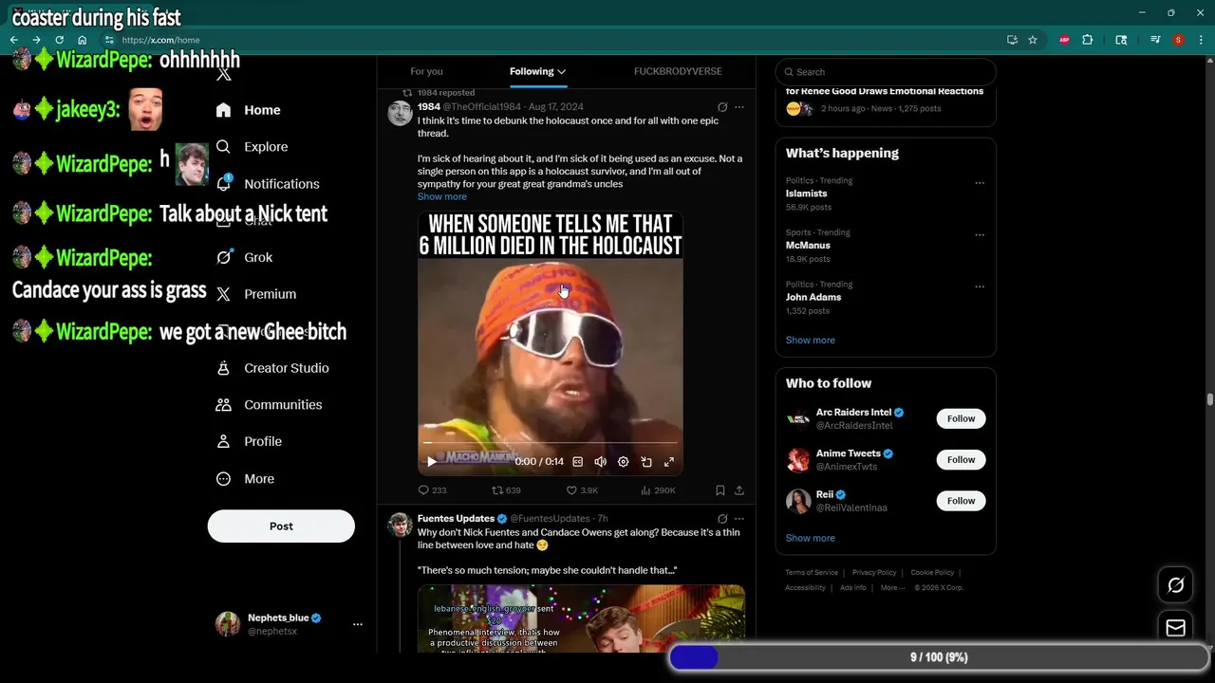
Task: Reload the page in browser
Action: pyautogui.click(x=59, y=40)
